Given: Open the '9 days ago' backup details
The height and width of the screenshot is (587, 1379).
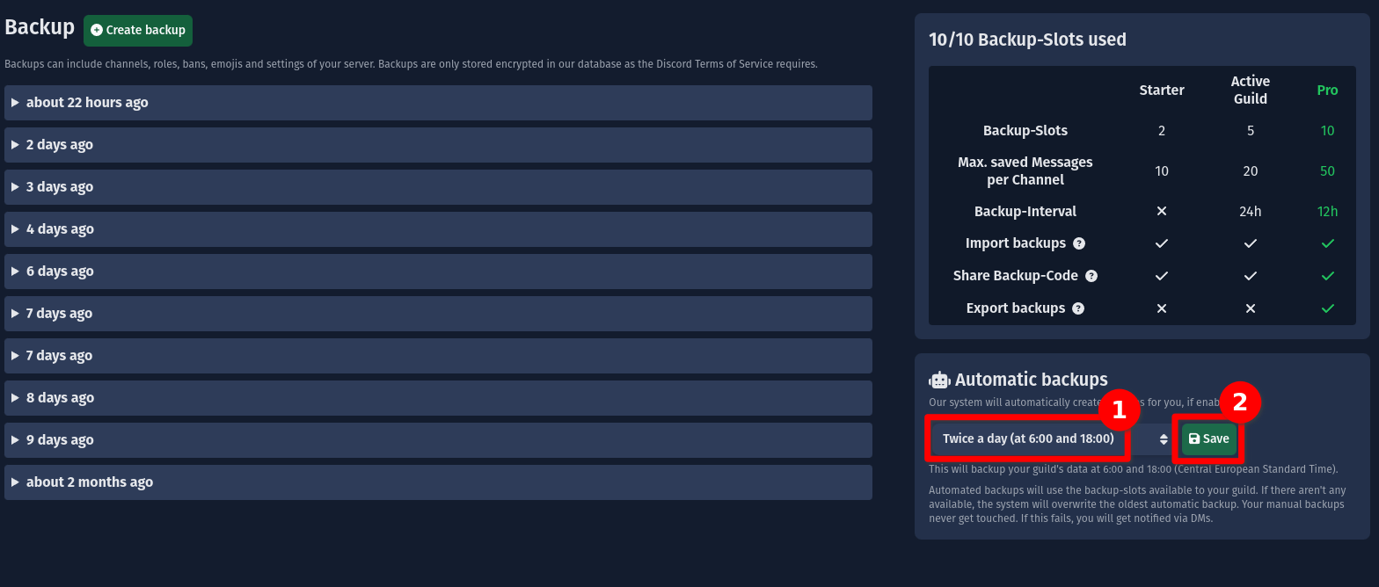Looking at the screenshot, I should [x=59, y=440].
